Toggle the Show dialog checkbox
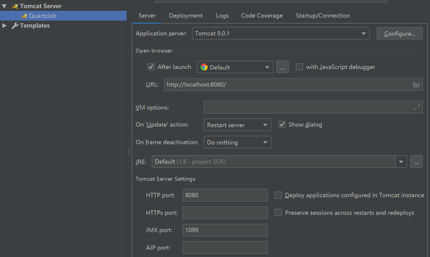430x257 pixels. (282, 124)
